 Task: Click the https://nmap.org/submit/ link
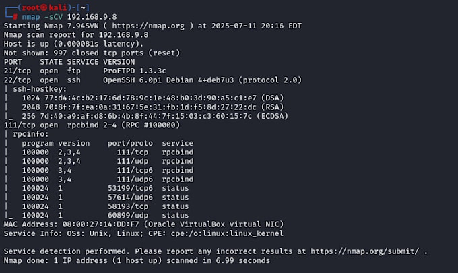pos(365,251)
